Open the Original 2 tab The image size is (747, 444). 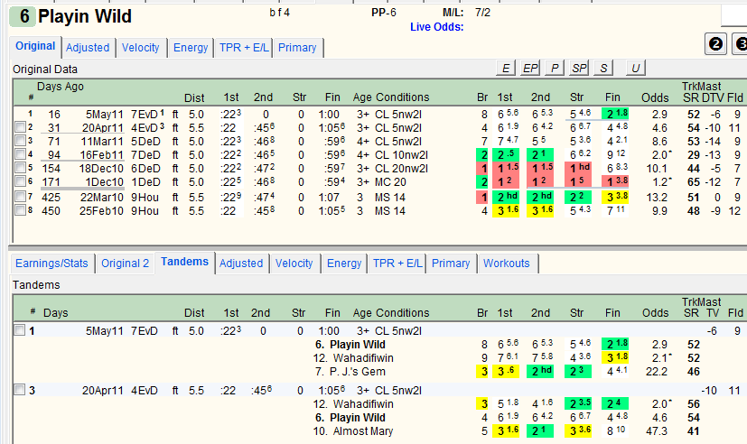(x=126, y=264)
